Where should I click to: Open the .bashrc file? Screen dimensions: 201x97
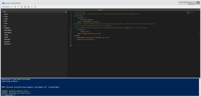(x=6, y=35)
